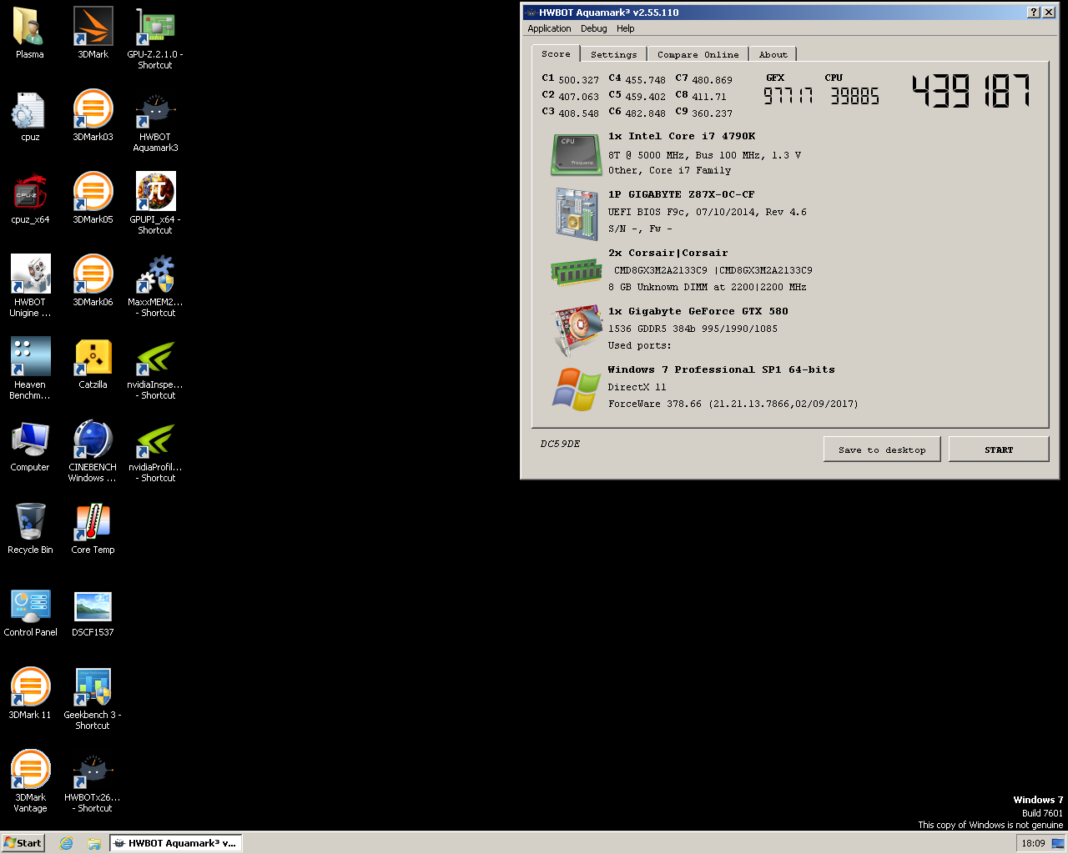Select the cpuz_x64 desktop icon
The width and height of the screenshot is (1068, 854).
(30, 198)
